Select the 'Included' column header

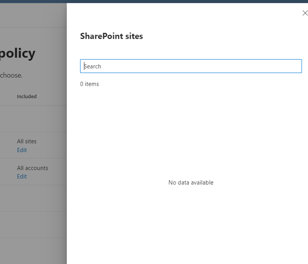[27, 96]
